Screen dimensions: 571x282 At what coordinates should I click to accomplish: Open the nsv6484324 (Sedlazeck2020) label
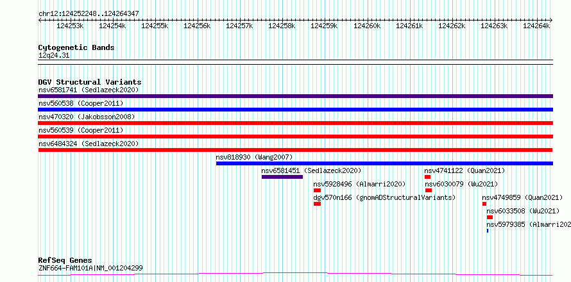point(89,144)
